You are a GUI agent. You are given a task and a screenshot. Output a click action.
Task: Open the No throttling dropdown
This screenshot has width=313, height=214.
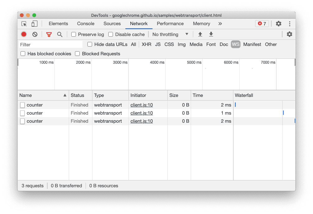click(170, 34)
